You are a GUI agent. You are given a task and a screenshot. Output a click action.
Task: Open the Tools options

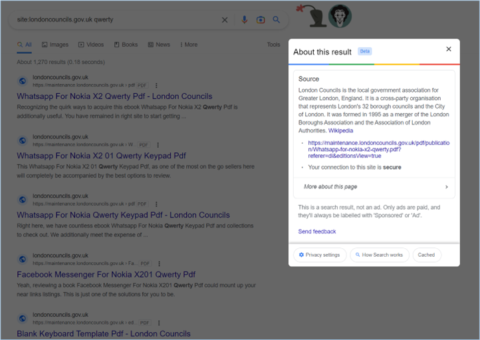click(x=273, y=45)
